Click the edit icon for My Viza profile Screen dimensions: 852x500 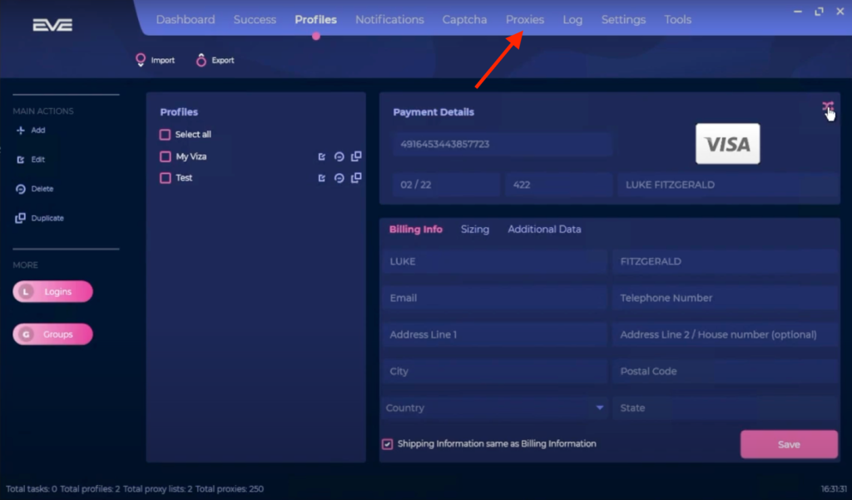click(322, 156)
